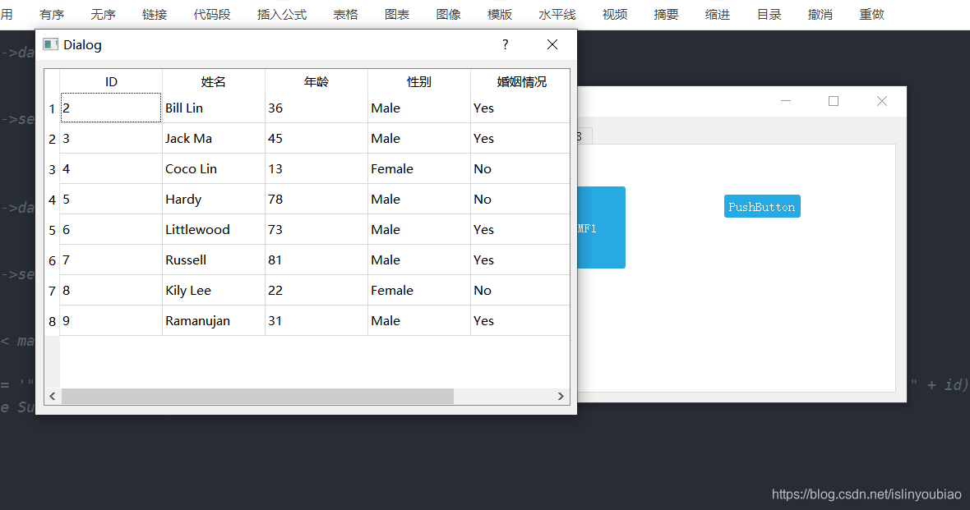Insert a math formula with 插入公式
This screenshot has height=510, width=970.
pyautogui.click(x=282, y=14)
